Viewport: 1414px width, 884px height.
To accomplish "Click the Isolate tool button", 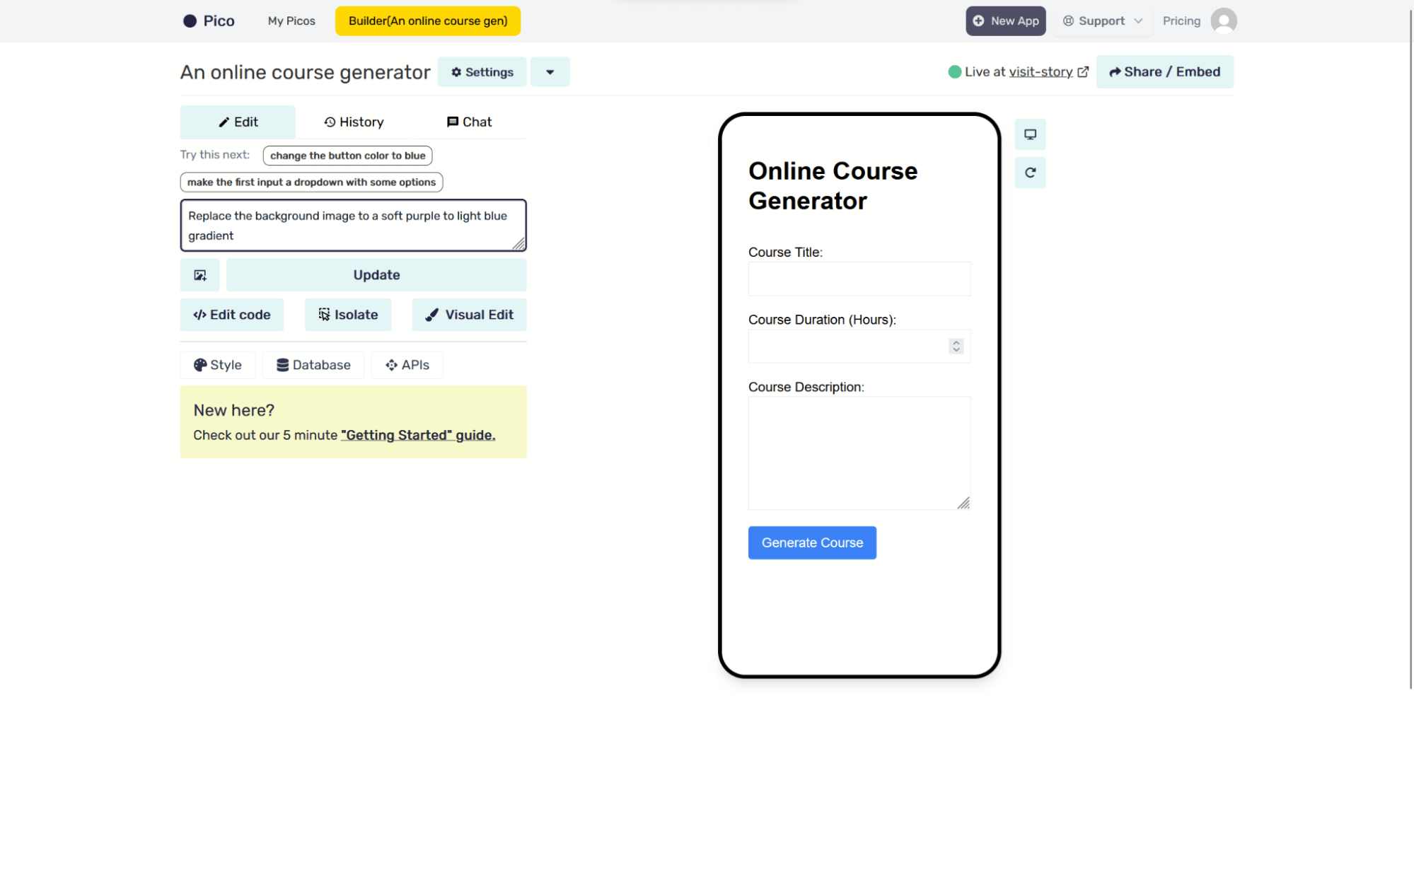I will (x=348, y=315).
